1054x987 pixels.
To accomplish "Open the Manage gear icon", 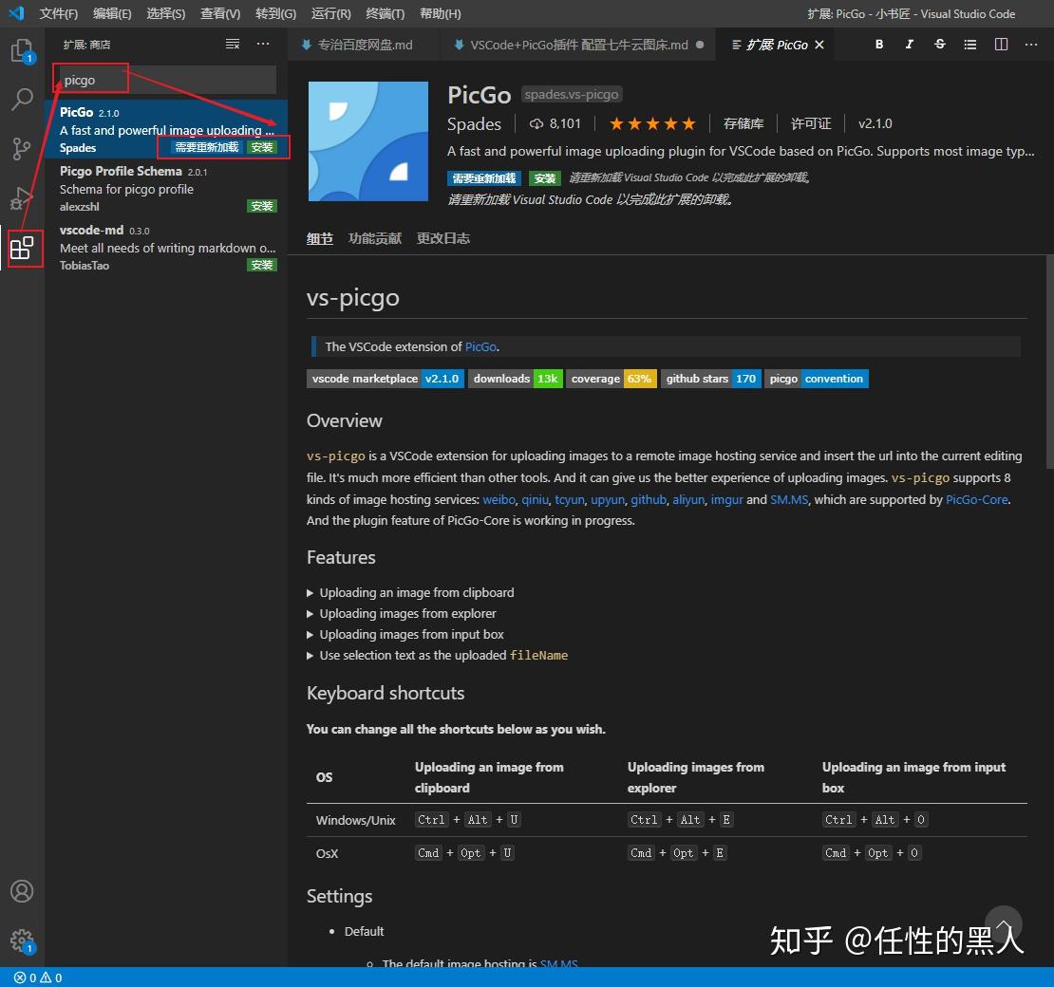I will point(22,940).
